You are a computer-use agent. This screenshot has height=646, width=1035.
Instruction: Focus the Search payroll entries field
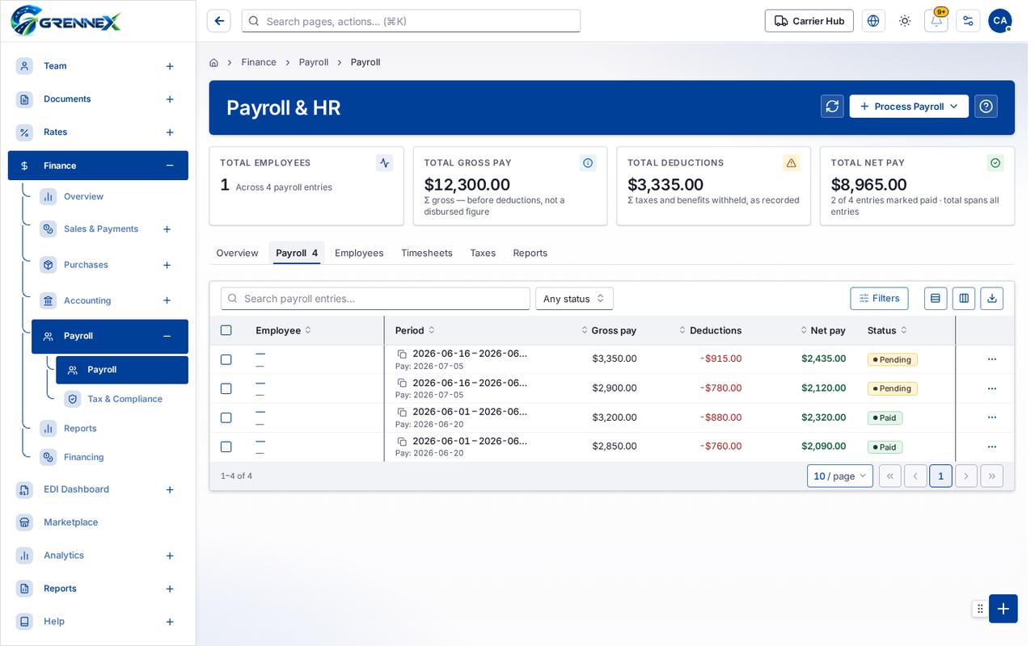point(375,299)
